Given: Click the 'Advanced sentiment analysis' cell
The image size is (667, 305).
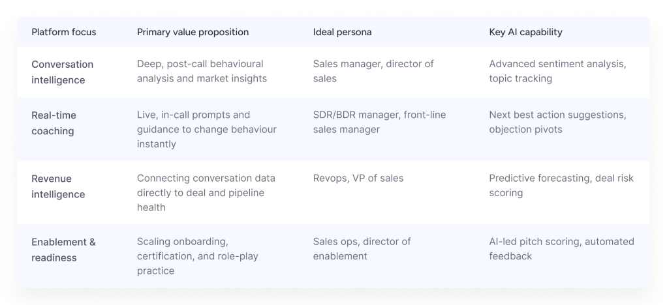Looking at the screenshot, I should coord(557,72).
